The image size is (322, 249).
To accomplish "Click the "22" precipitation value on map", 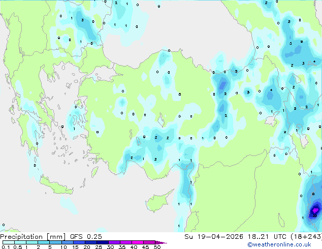I will 315,215.
